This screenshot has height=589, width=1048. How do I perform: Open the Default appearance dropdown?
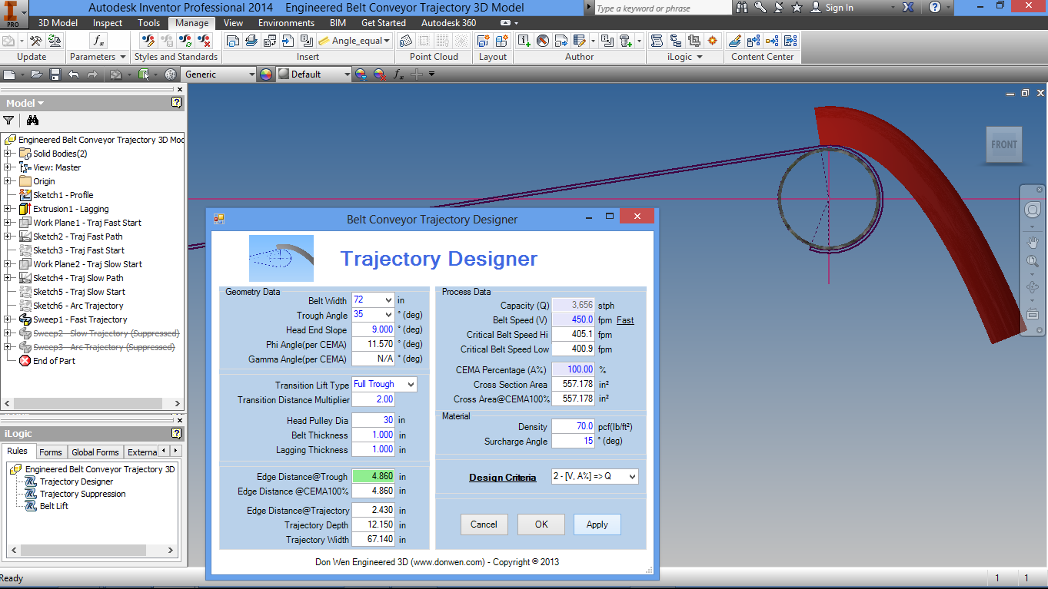(x=348, y=74)
